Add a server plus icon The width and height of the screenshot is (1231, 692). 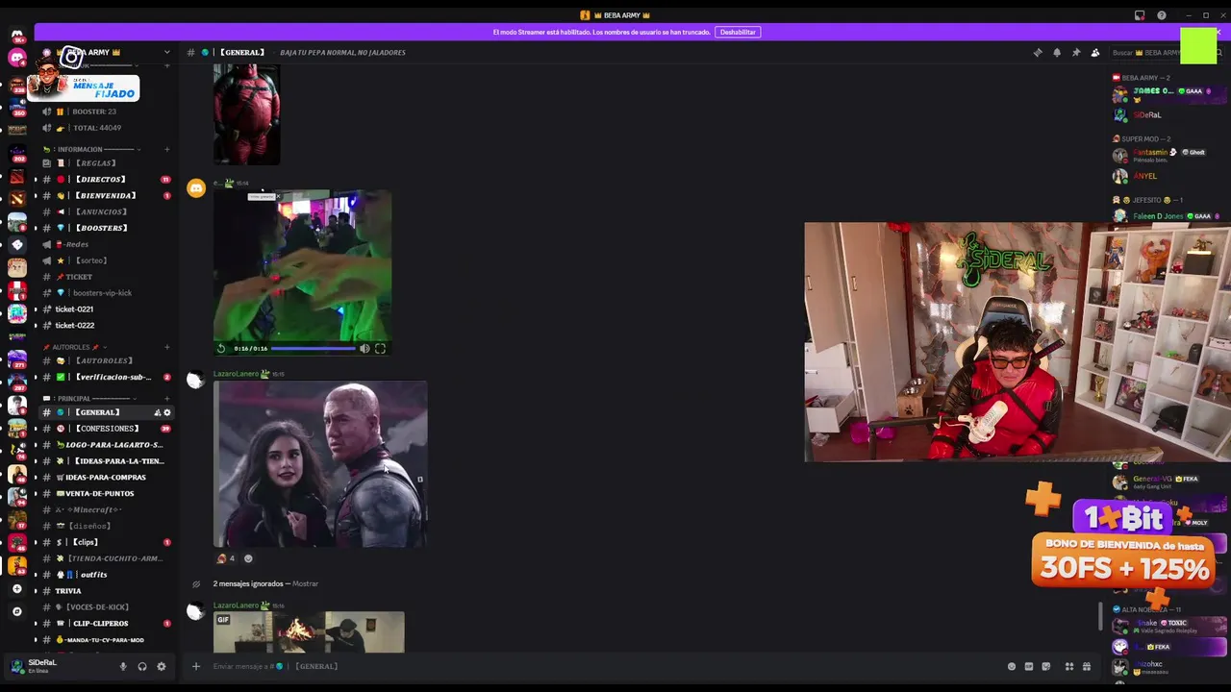click(x=16, y=589)
